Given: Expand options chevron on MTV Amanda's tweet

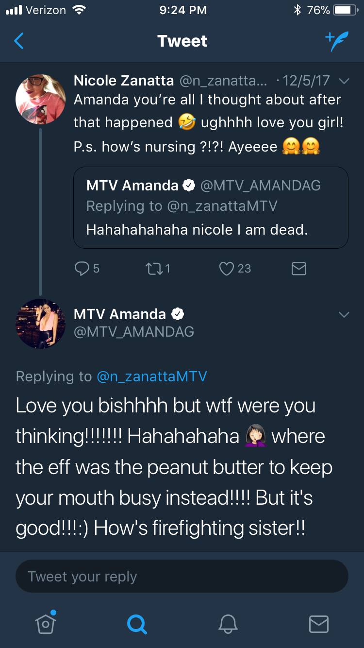Looking at the screenshot, I should (x=344, y=315).
